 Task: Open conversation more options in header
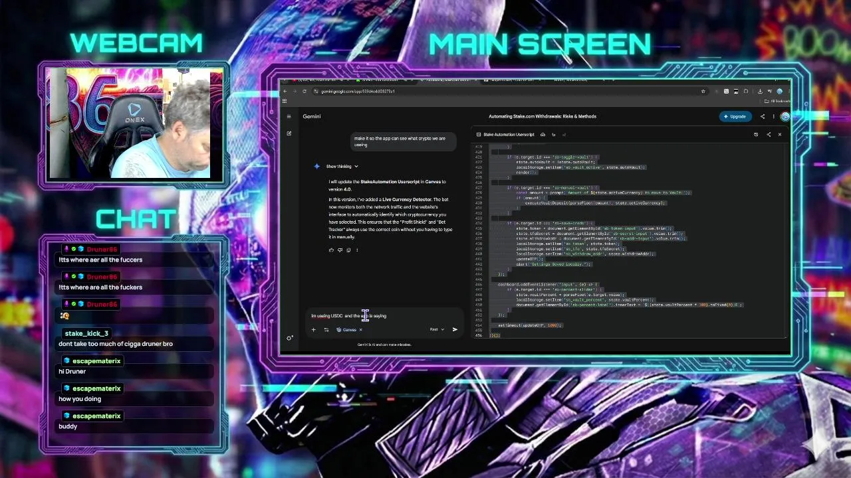click(x=773, y=116)
